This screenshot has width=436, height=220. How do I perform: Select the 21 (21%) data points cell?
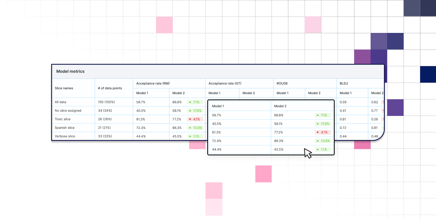pos(104,128)
